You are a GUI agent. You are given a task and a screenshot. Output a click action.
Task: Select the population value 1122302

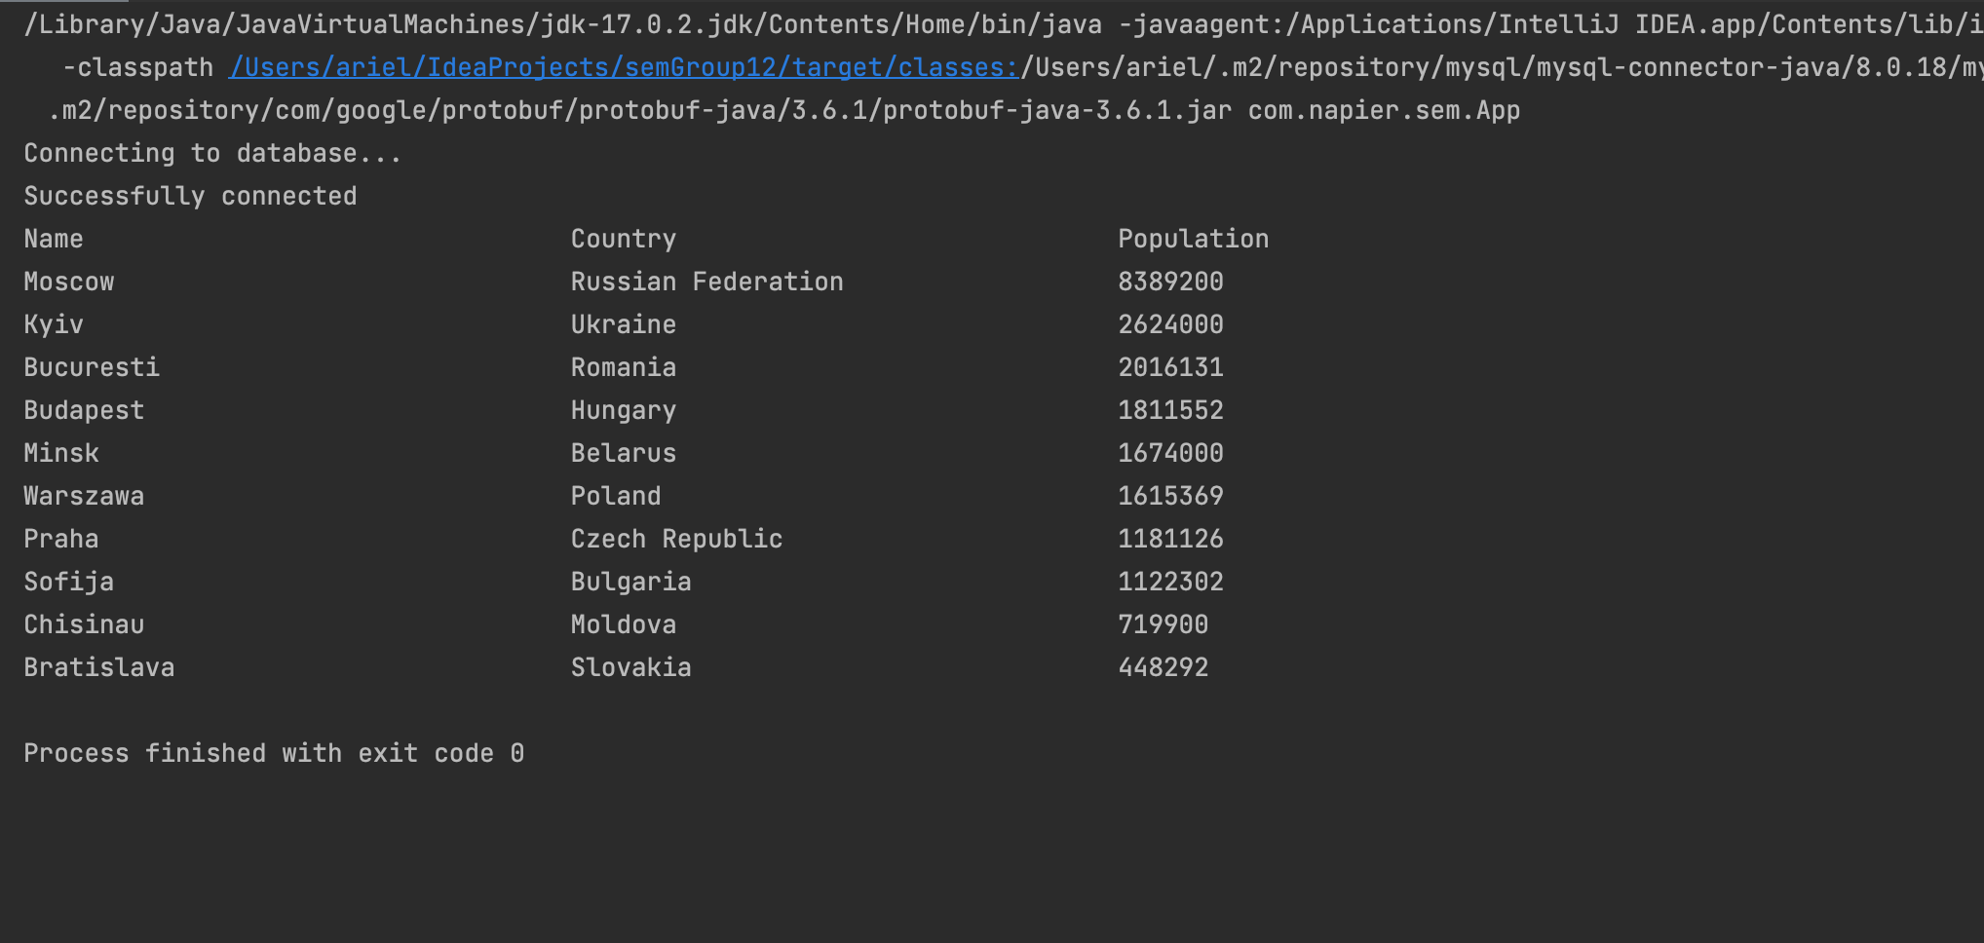point(1170,582)
